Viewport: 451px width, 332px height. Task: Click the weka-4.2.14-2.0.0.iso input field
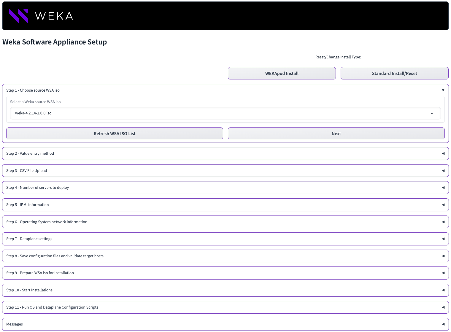(x=208, y=113)
